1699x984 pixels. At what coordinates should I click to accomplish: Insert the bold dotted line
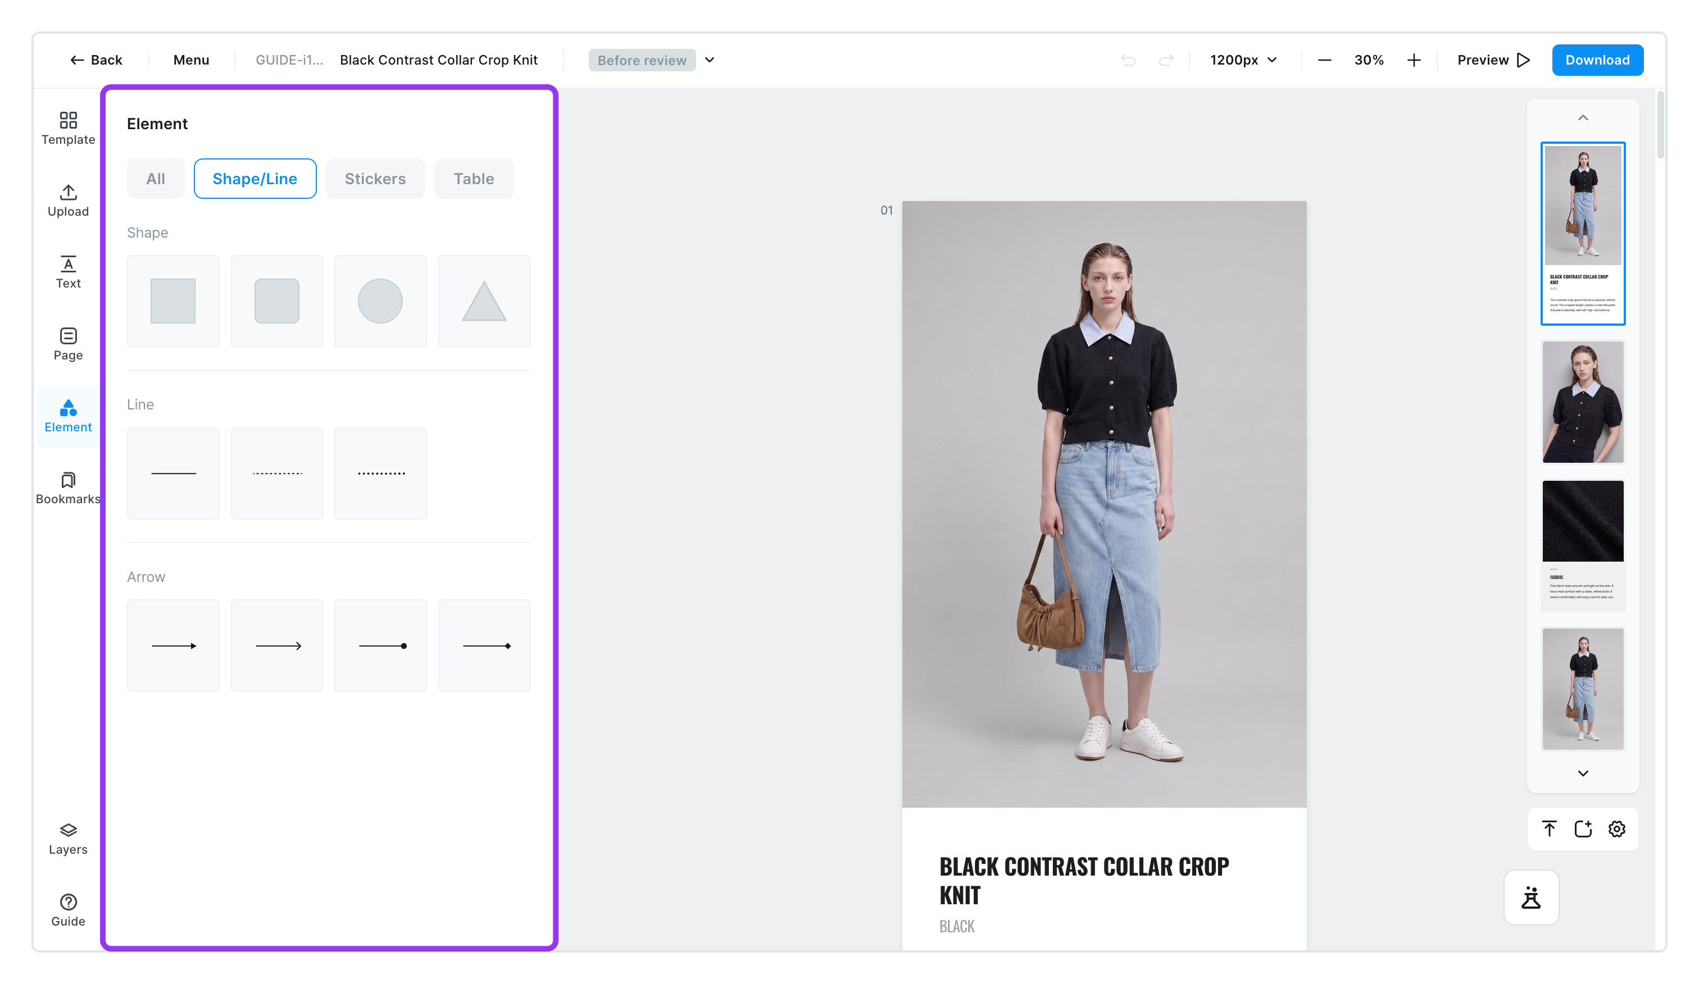pyautogui.click(x=380, y=473)
